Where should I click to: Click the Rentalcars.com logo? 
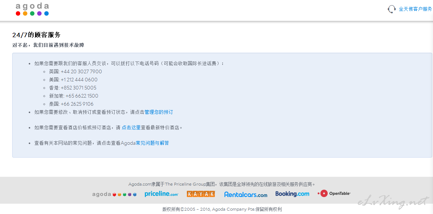pyautogui.click(x=246, y=194)
